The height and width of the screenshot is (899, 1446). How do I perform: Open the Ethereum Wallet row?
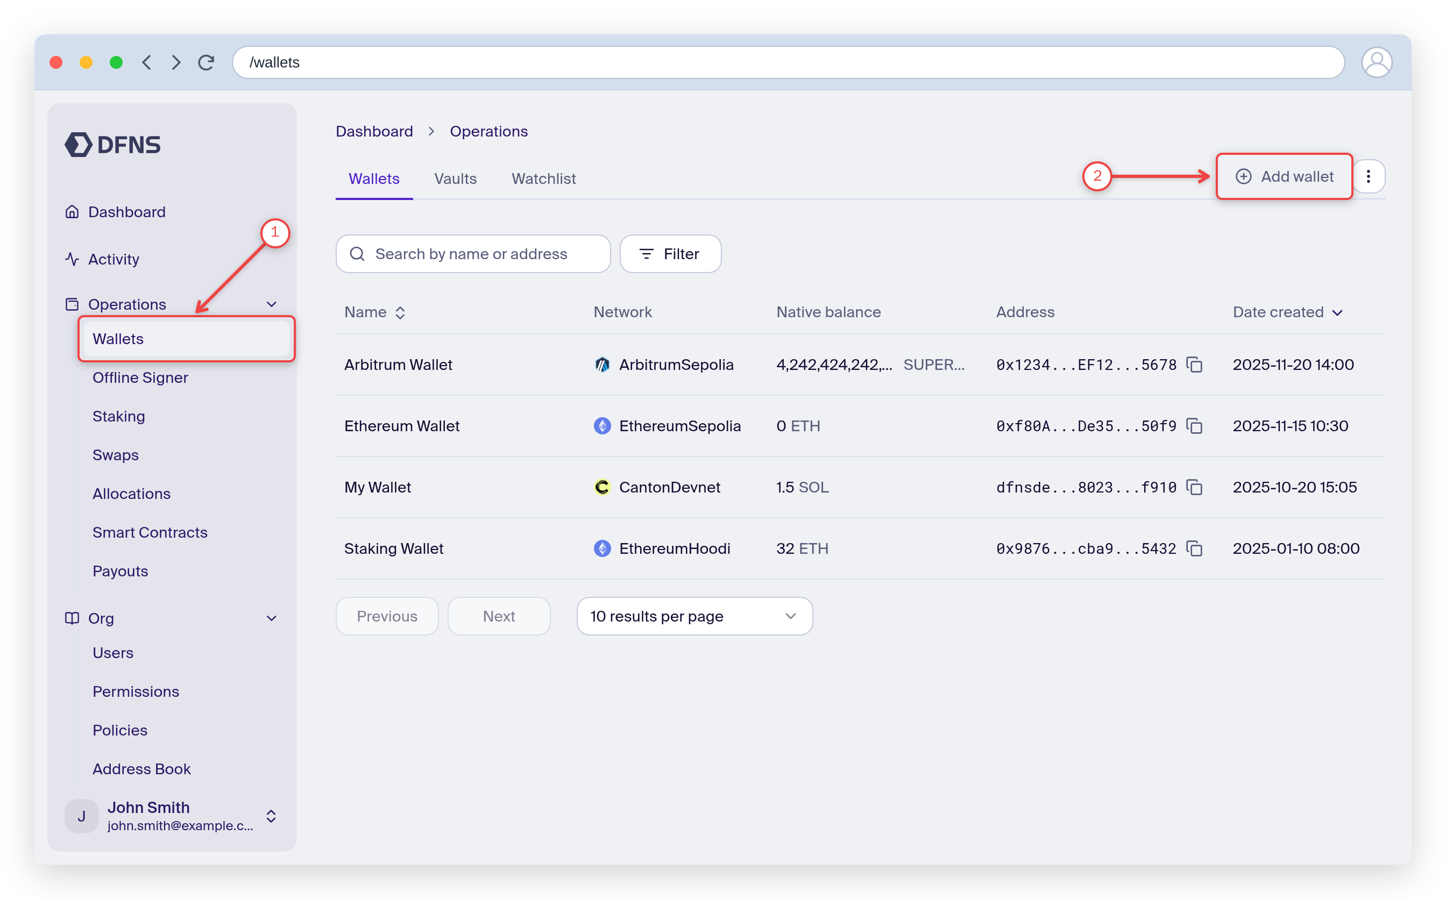(860, 426)
